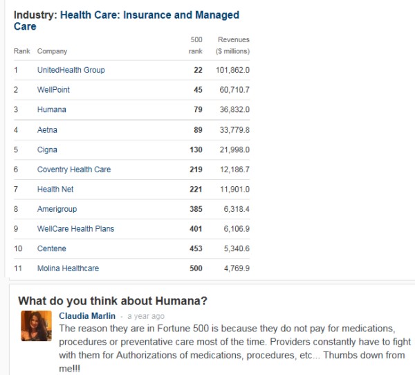This screenshot has height=375, width=415.
Task: Open the WellCare Health Plans link
Action: (75, 228)
